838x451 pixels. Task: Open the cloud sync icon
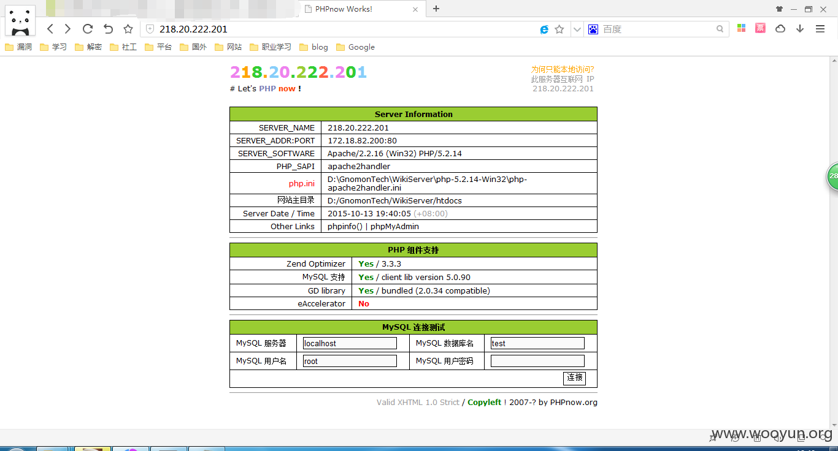[x=780, y=29]
